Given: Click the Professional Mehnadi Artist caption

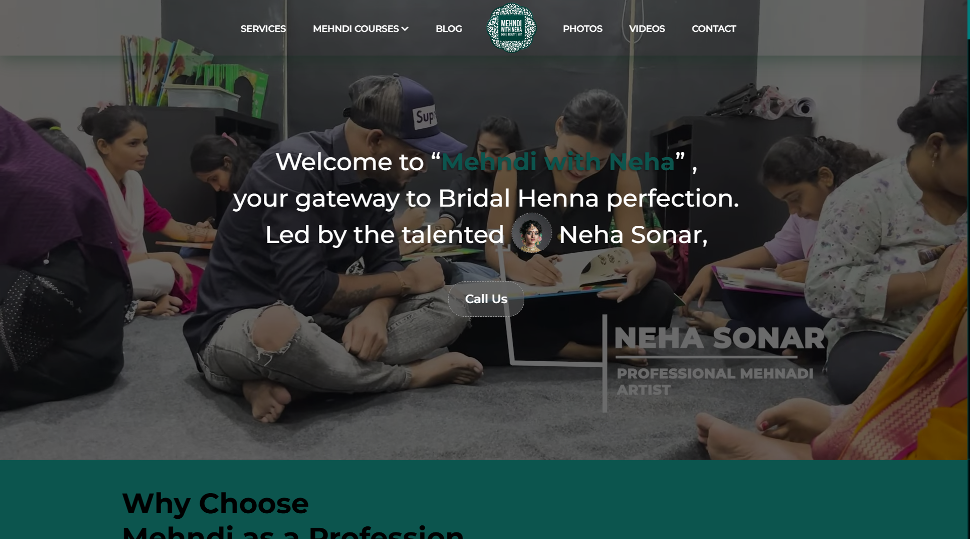Looking at the screenshot, I should pyautogui.click(x=715, y=381).
